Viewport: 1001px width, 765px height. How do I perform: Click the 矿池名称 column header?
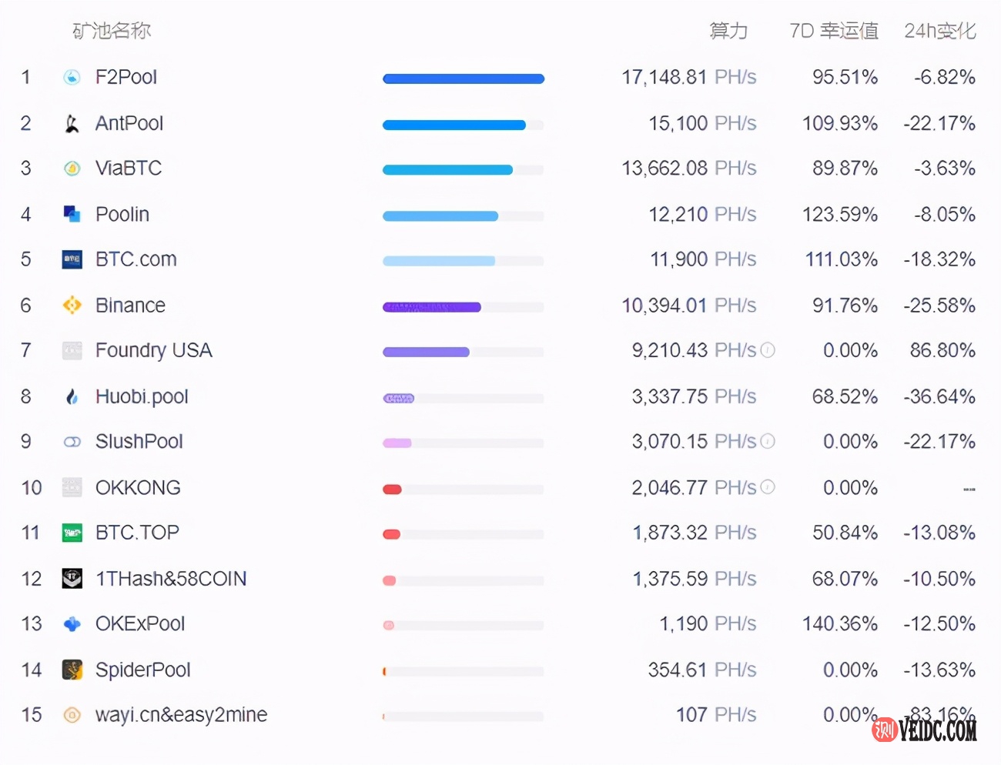pos(112,31)
